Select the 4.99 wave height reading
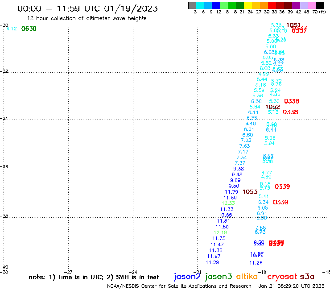The image size is (330, 290). click(264, 74)
